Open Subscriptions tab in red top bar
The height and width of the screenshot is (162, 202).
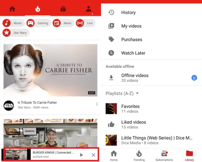coord(63,9)
